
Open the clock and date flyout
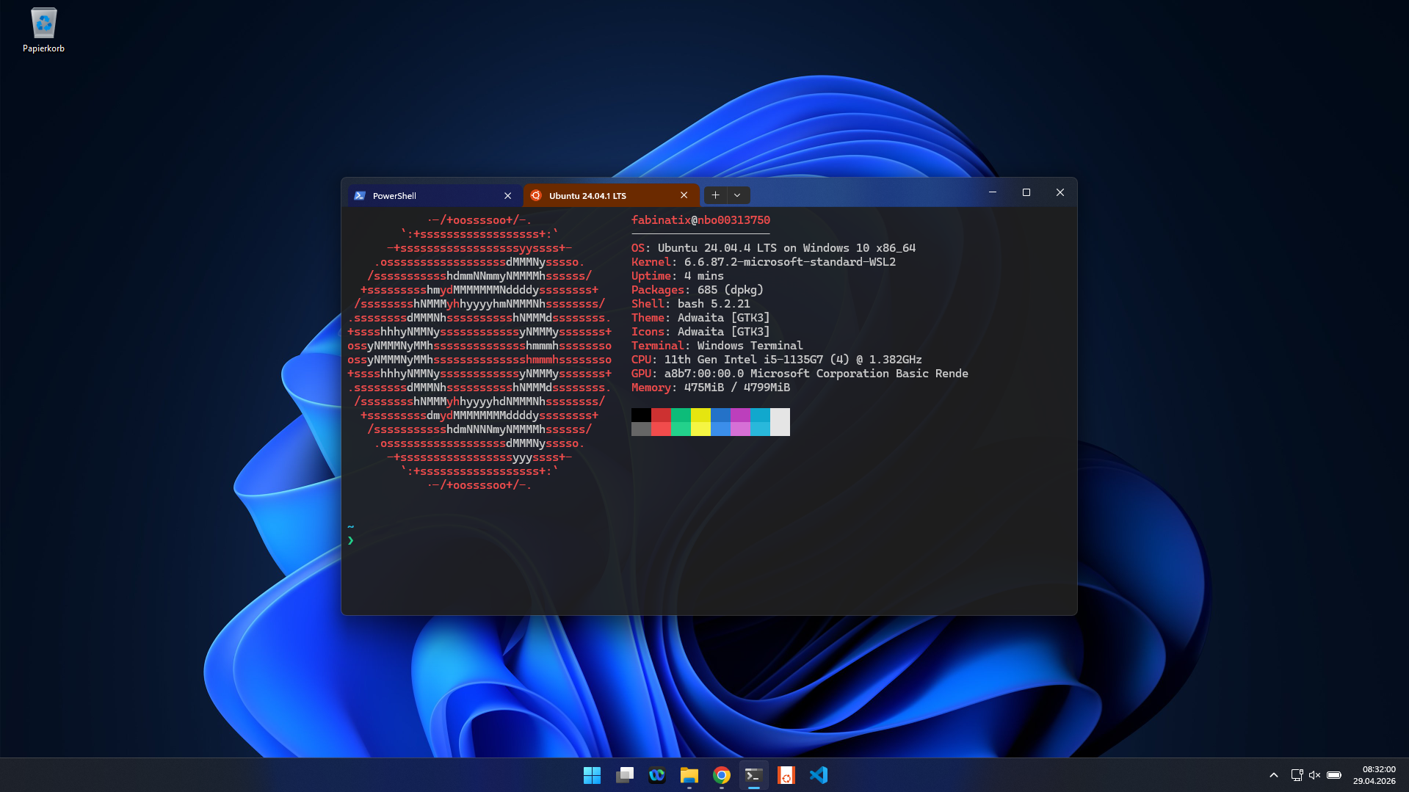1374,775
